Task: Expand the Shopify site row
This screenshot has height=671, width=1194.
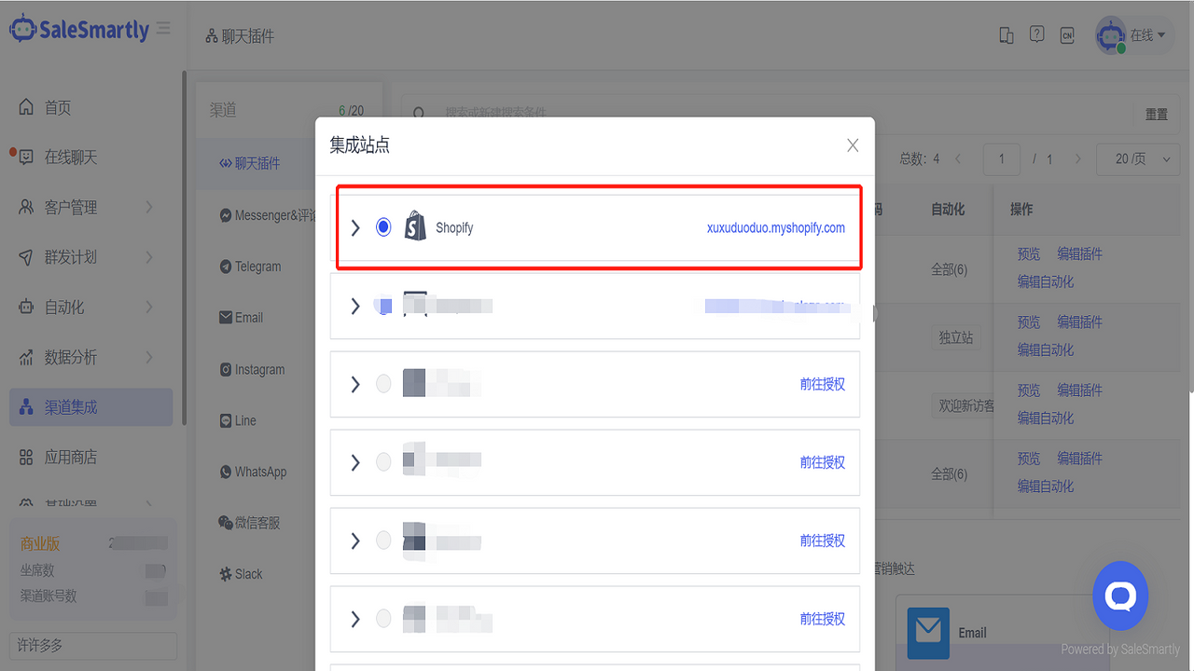Action: (x=354, y=227)
